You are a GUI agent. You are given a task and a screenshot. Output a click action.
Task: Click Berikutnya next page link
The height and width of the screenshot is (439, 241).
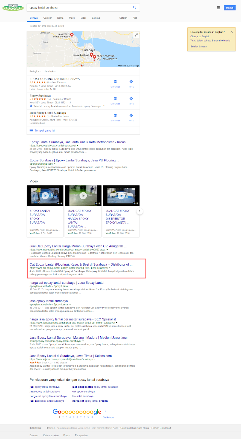click(x=108, y=417)
